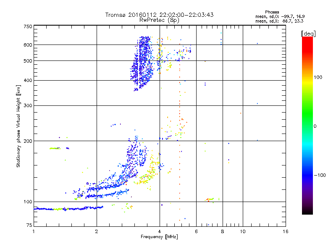The height and width of the screenshot is (252, 336).
Task: Click the plot title 'Tromsø 20160112 22:02:00-22:03:43'
Action: pyautogui.click(x=159, y=15)
